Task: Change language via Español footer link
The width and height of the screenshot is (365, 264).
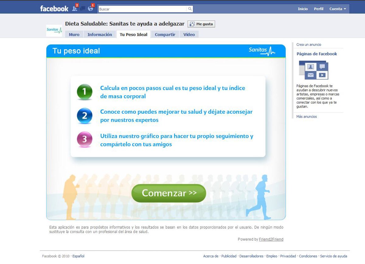Action: (x=78, y=256)
